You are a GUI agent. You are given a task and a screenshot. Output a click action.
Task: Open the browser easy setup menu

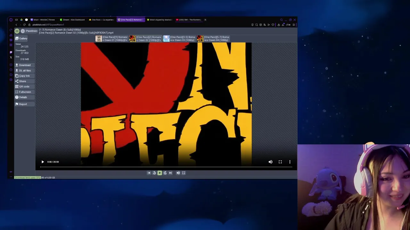pyautogui.click(x=294, y=25)
